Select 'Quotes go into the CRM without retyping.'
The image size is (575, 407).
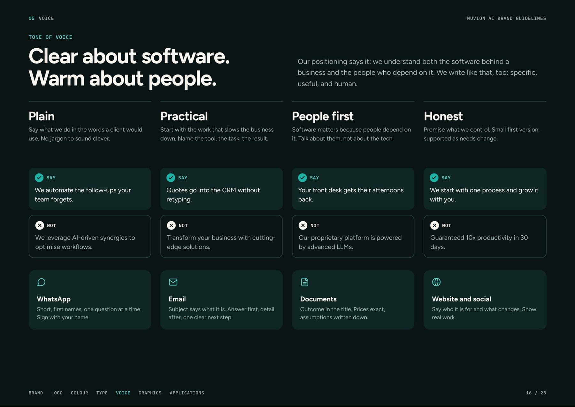213,195
